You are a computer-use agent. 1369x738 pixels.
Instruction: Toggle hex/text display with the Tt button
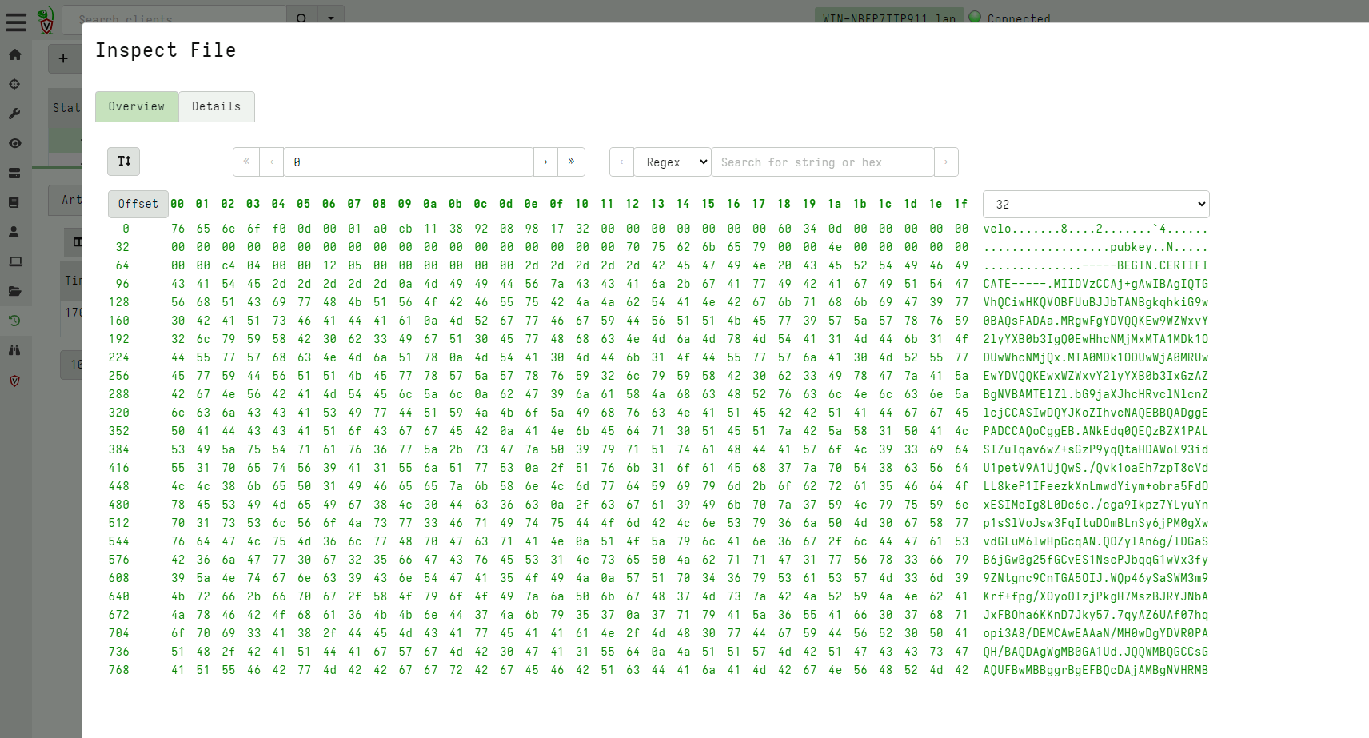tap(124, 161)
